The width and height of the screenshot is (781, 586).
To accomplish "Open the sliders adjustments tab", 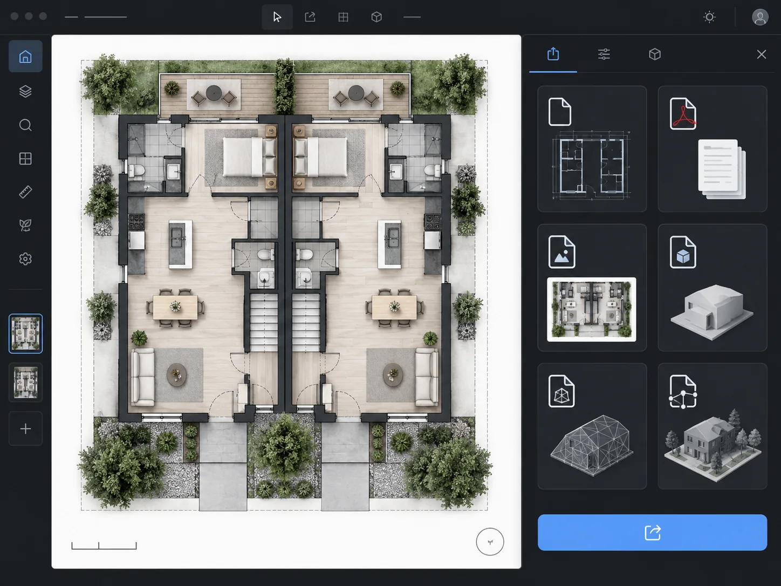I will coord(604,54).
